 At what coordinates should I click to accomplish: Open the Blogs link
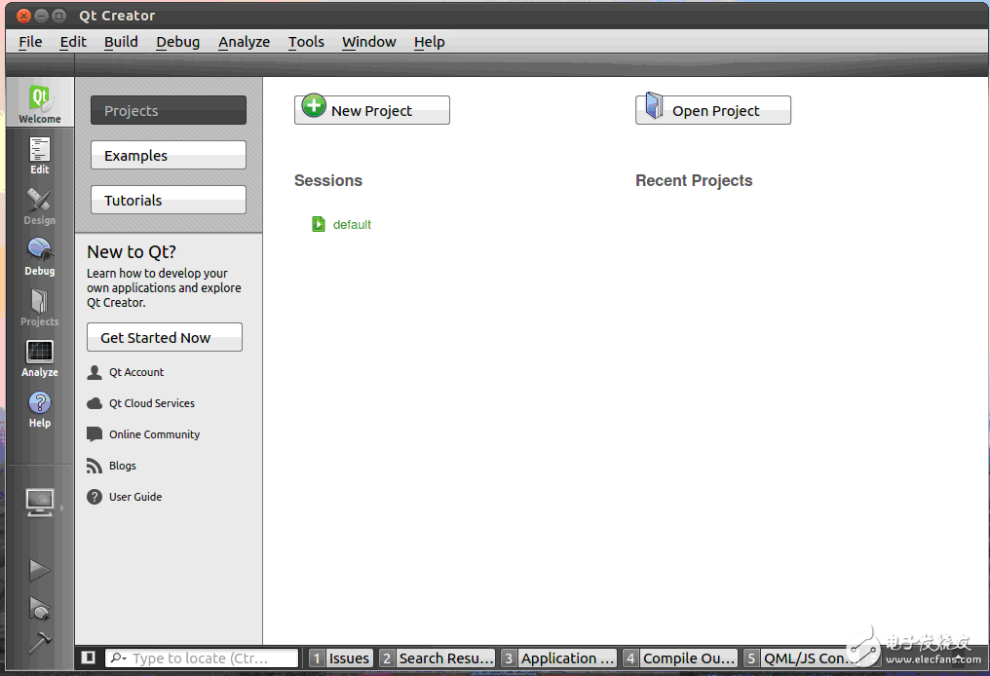point(123,466)
